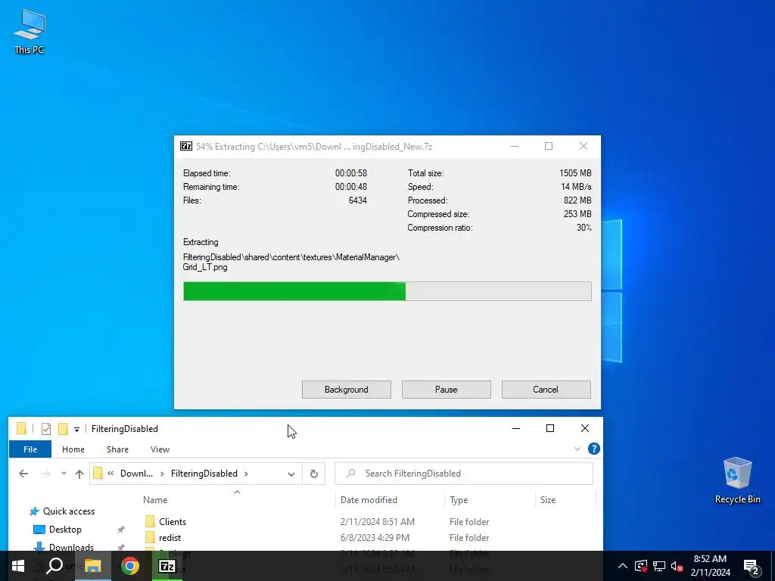
Task: Open the Recycle Bin desktop icon
Action: (737, 480)
